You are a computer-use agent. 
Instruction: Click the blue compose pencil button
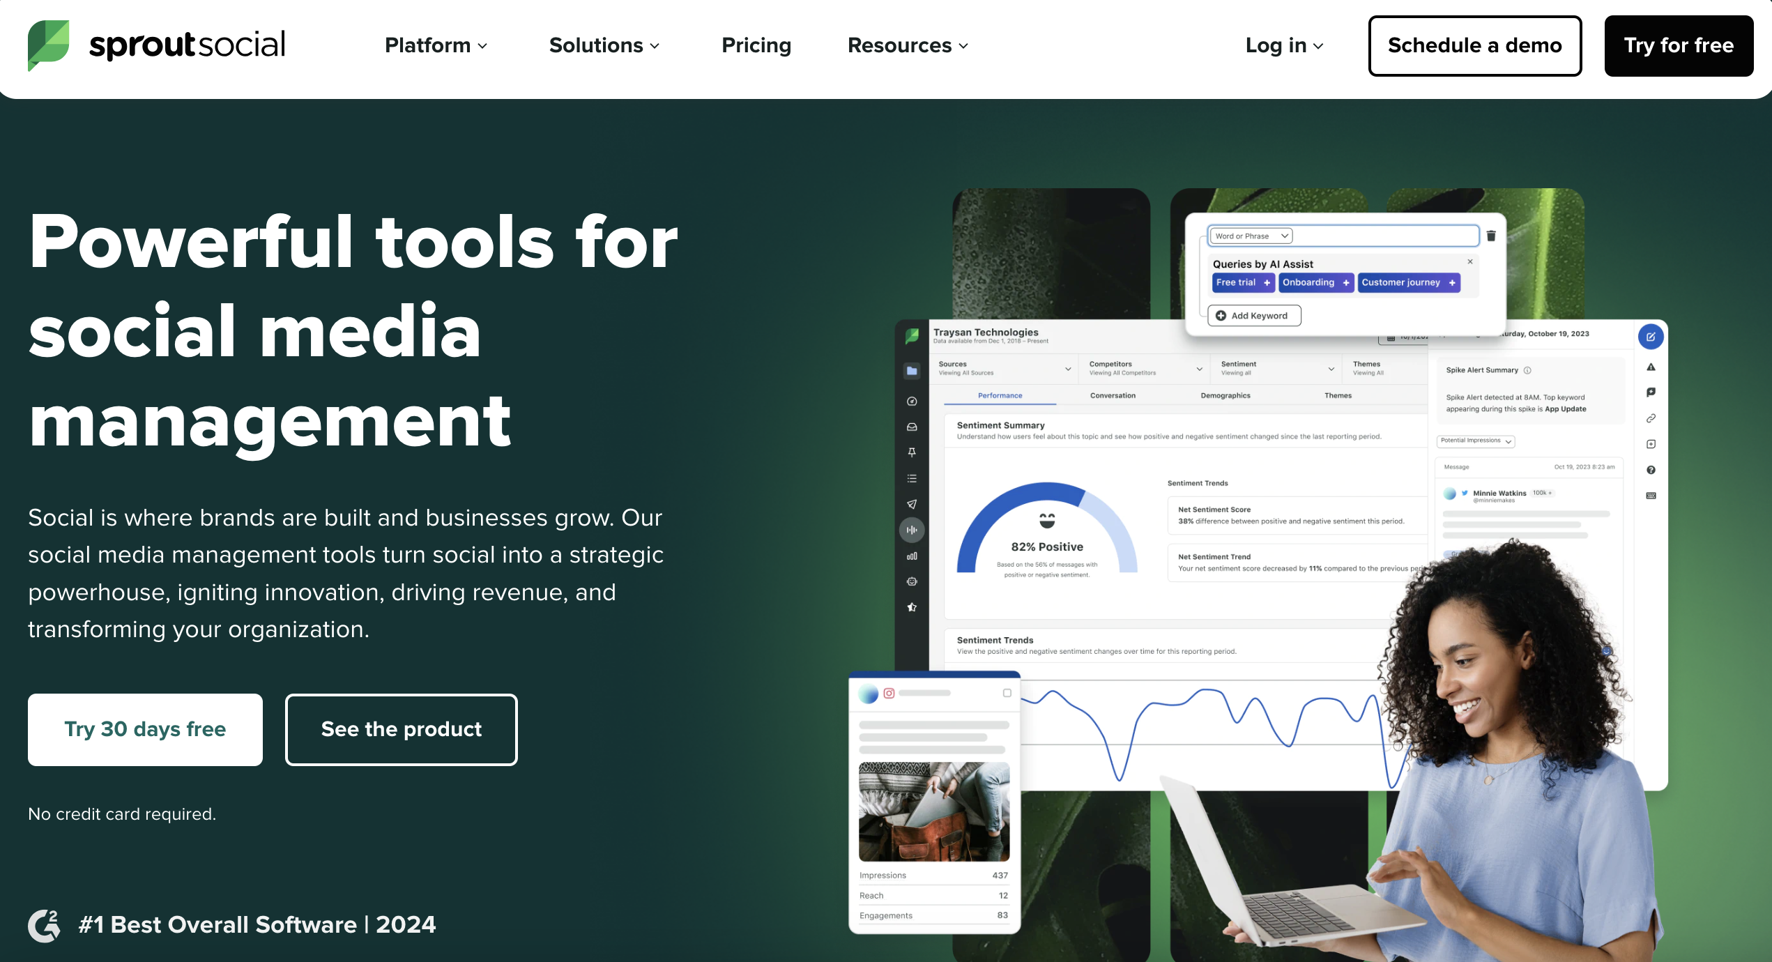pyautogui.click(x=1651, y=337)
